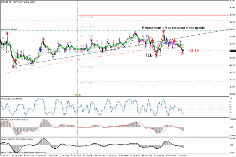Click the <3:19 candle countdown timer
The width and height of the screenshot is (236, 157).
pyautogui.click(x=194, y=51)
